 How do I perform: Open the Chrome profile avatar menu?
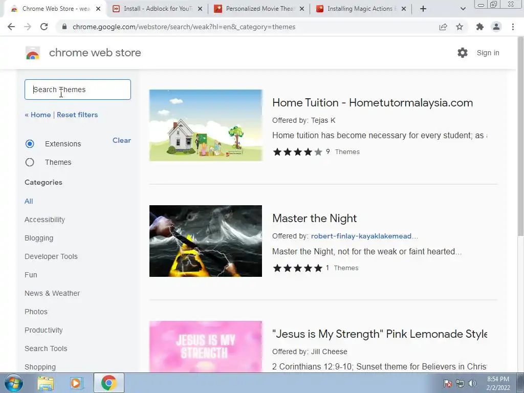click(496, 27)
